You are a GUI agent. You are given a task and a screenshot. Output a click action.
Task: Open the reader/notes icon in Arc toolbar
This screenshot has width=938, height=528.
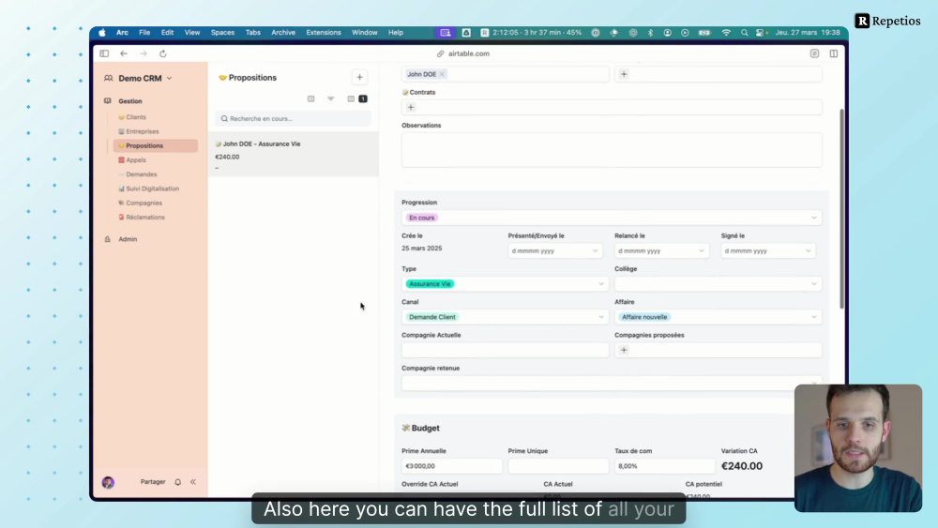point(814,53)
